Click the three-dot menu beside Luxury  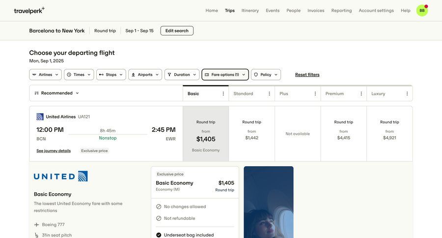[407, 93]
